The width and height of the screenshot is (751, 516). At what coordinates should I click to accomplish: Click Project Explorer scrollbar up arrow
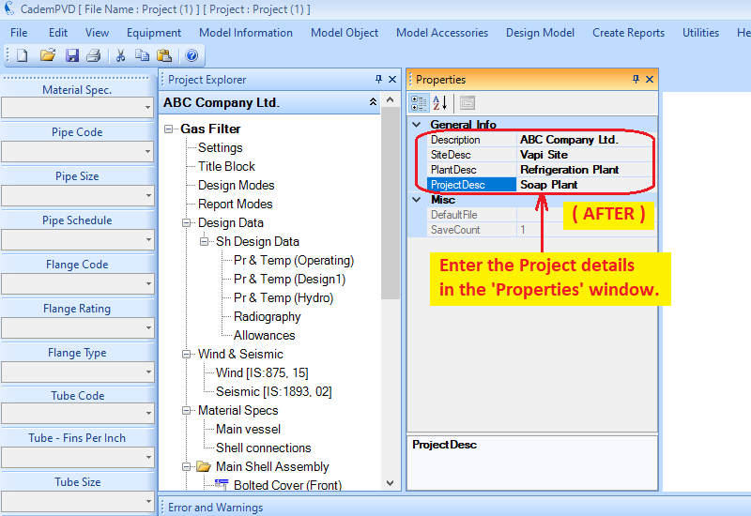[x=391, y=100]
